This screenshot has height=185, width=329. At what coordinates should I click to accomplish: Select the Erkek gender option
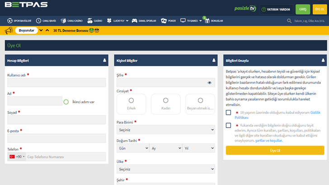132,104
